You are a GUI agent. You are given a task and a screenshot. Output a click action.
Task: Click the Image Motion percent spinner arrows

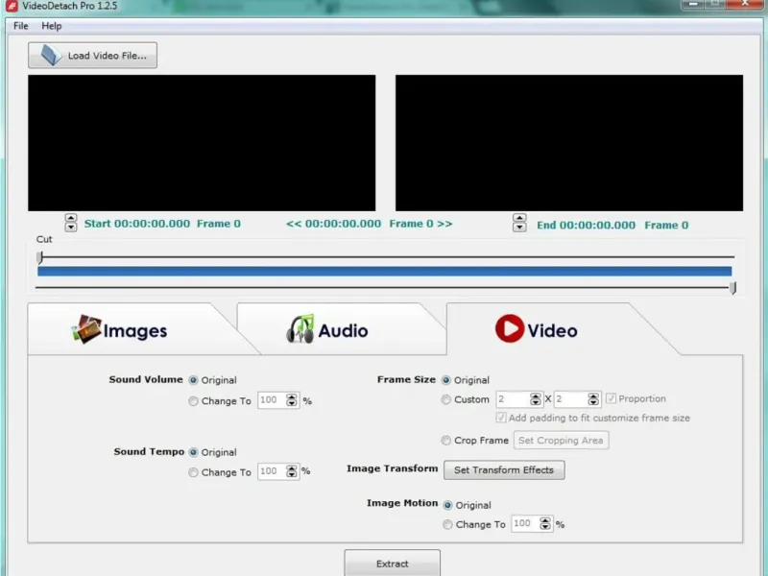click(x=545, y=523)
